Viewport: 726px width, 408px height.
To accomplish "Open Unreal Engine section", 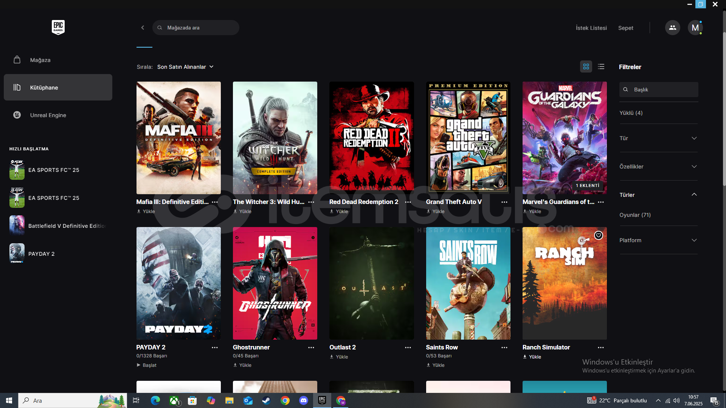I will [58, 115].
